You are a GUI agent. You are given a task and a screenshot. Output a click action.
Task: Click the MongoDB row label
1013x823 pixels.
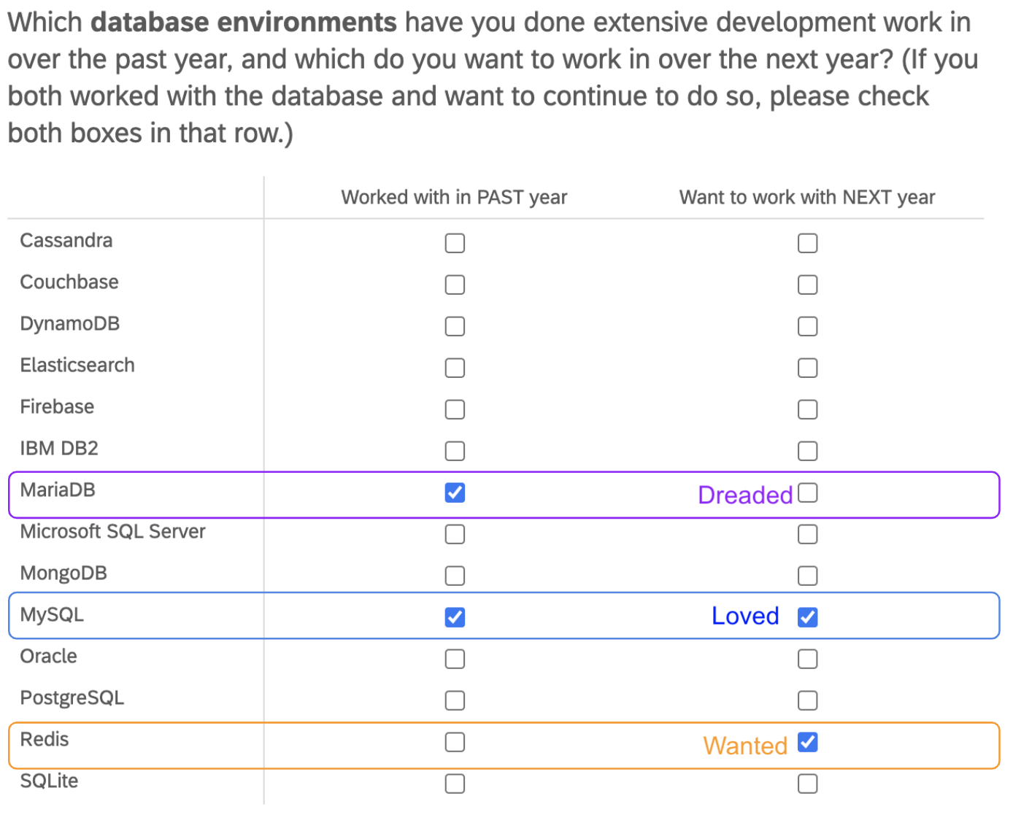63,573
